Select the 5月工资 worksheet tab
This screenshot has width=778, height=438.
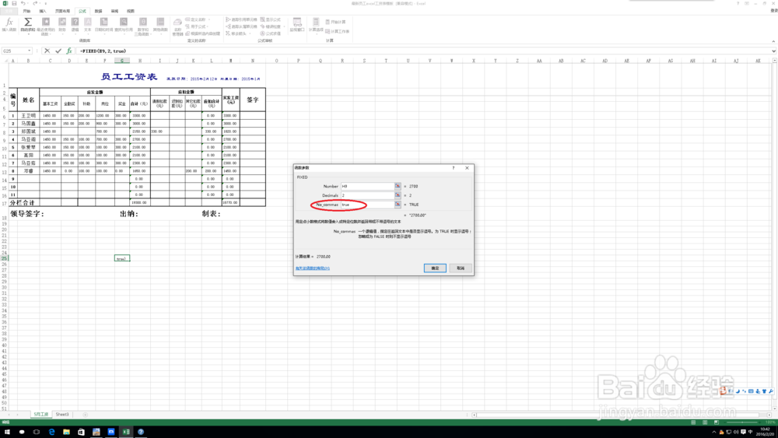pos(40,414)
